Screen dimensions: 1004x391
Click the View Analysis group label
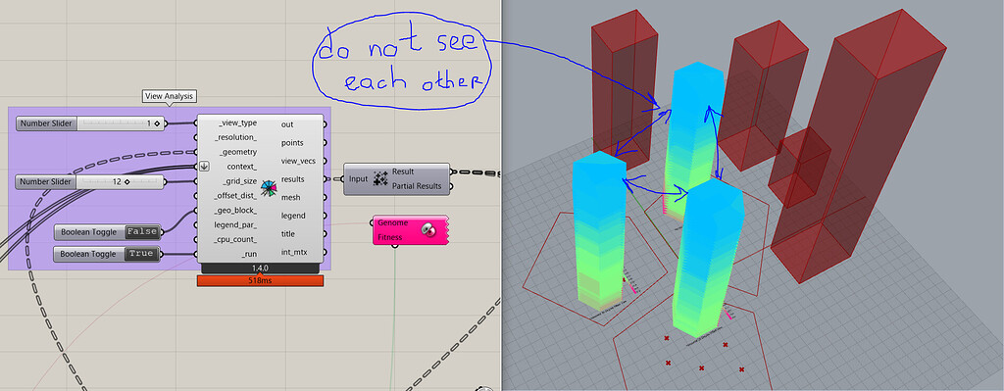point(169,96)
